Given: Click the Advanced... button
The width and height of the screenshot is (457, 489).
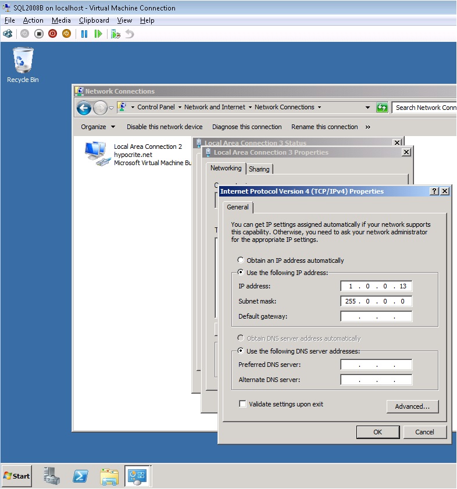Looking at the screenshot, I should click(x=412, y=406).
